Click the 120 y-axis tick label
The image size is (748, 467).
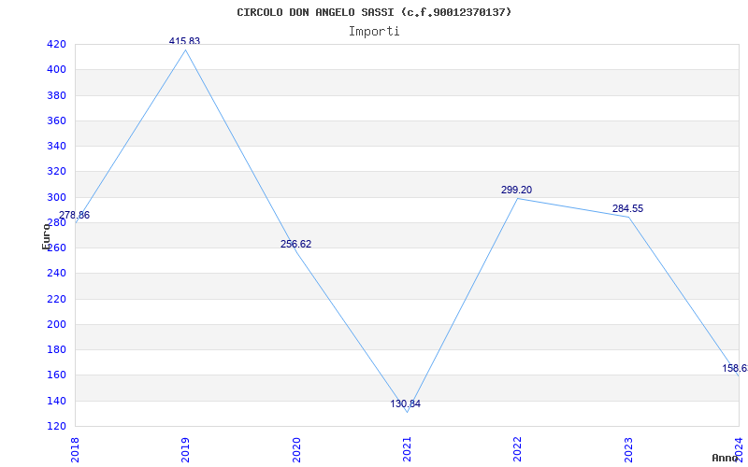pos(56,426)
